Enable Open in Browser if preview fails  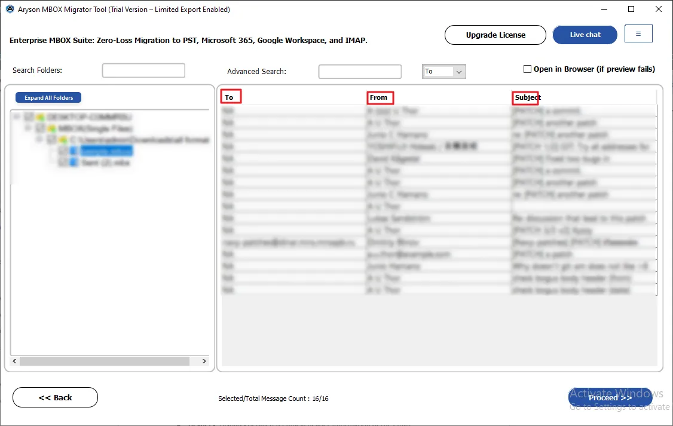click(x=528, y=69)
